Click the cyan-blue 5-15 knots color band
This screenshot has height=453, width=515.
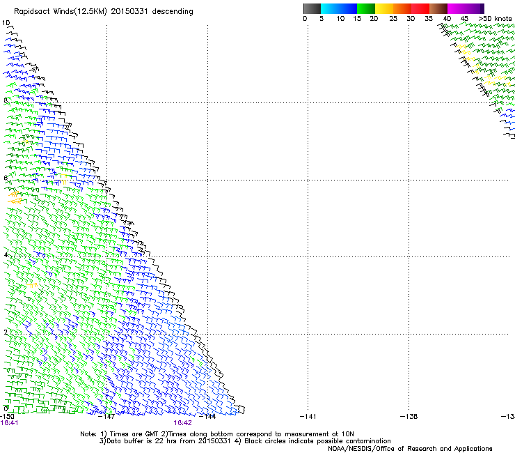(339, 8)
